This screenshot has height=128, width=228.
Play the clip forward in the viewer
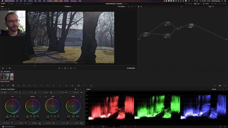[68, 68]
